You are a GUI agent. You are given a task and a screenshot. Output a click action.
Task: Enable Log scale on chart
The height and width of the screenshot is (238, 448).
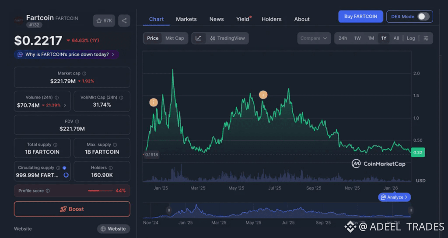410,38
